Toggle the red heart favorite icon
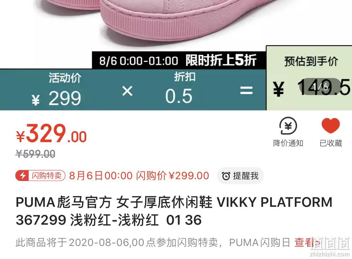 (x=330, y=126)
